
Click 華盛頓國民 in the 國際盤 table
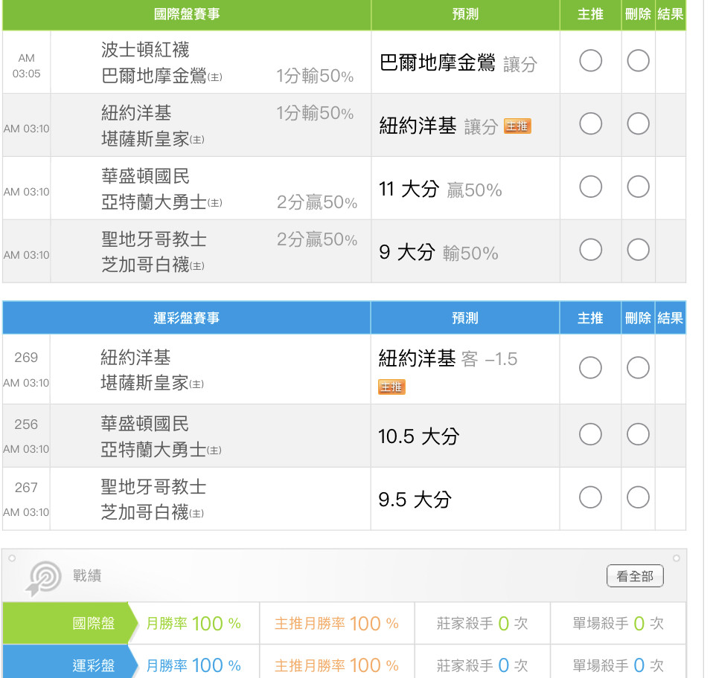145,175
